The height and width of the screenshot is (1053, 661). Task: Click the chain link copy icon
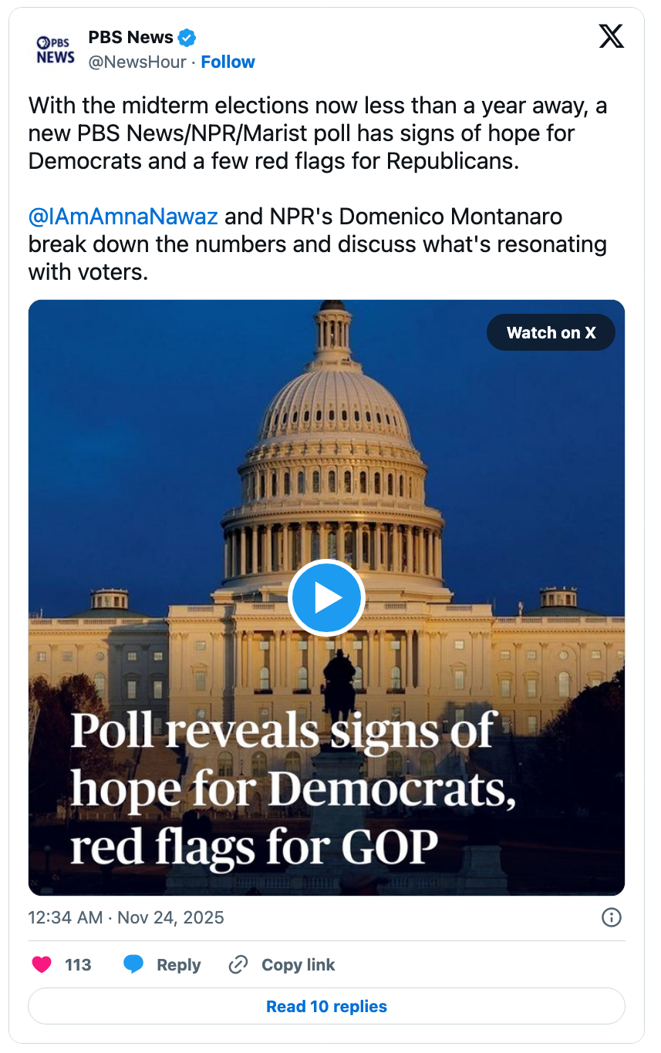click(x=238, y=964)
